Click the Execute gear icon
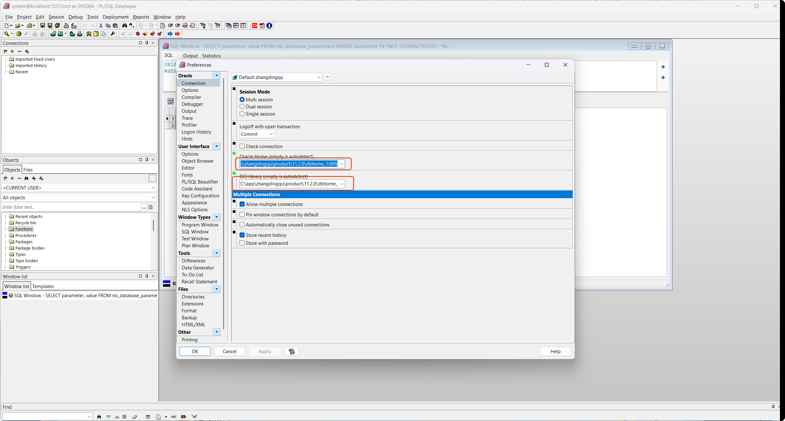Viewport: 785px width, 421px height. pyautogui.click(x=19, y=34)
